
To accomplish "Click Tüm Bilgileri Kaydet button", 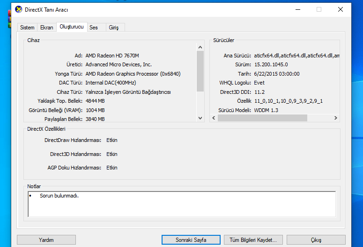I will pos(253,240).
